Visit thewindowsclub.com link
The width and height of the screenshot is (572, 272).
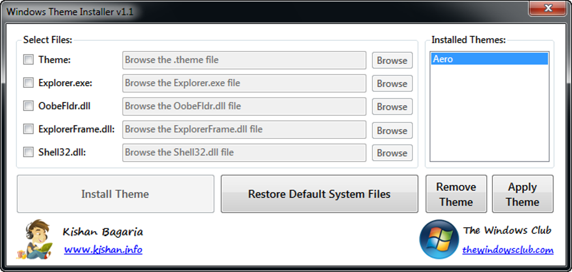(x=508, y=250)
